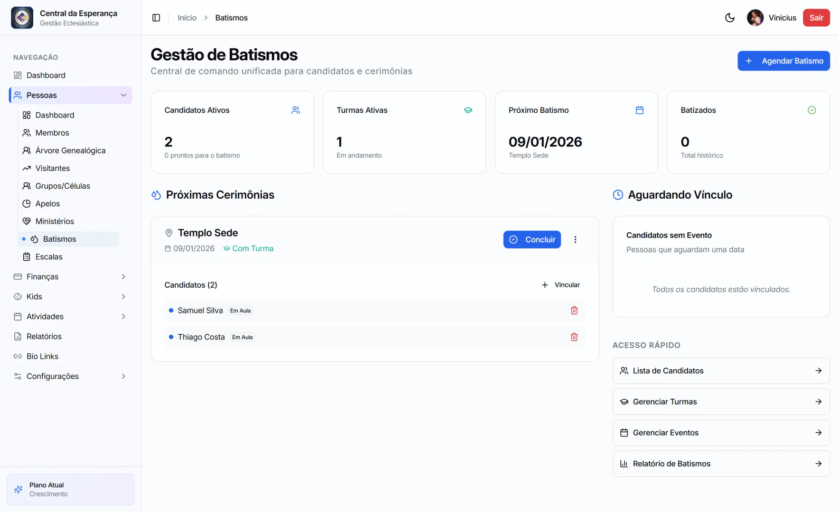The image size is (839, 512).
Task: Open the sidebar collapse panel icon
Action: coord(156,18)
